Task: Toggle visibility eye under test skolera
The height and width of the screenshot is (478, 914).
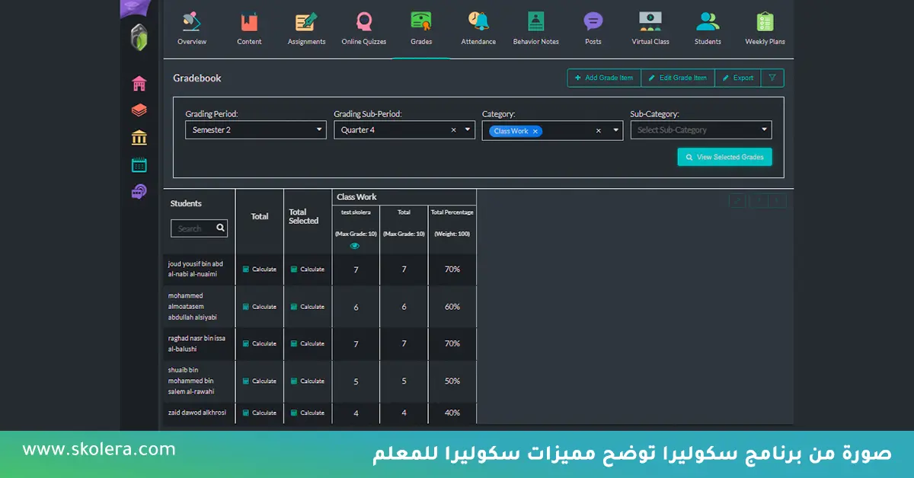Action: [x=355, y=246]
